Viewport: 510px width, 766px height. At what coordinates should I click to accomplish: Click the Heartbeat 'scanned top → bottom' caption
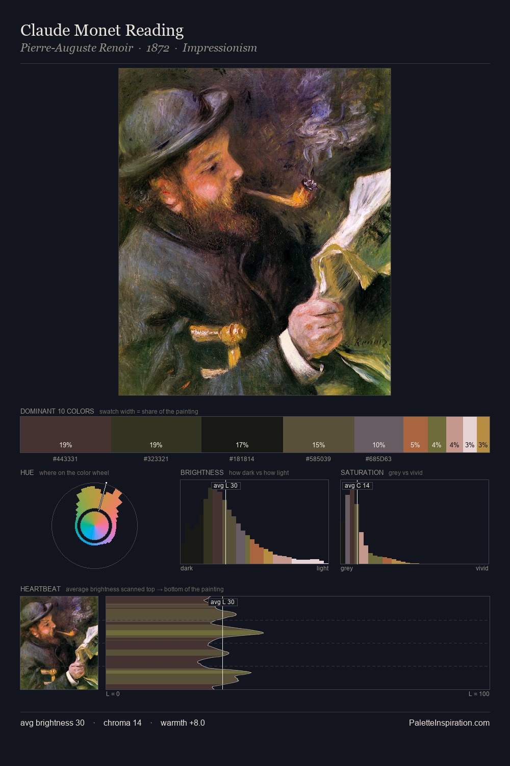(145, 589)
